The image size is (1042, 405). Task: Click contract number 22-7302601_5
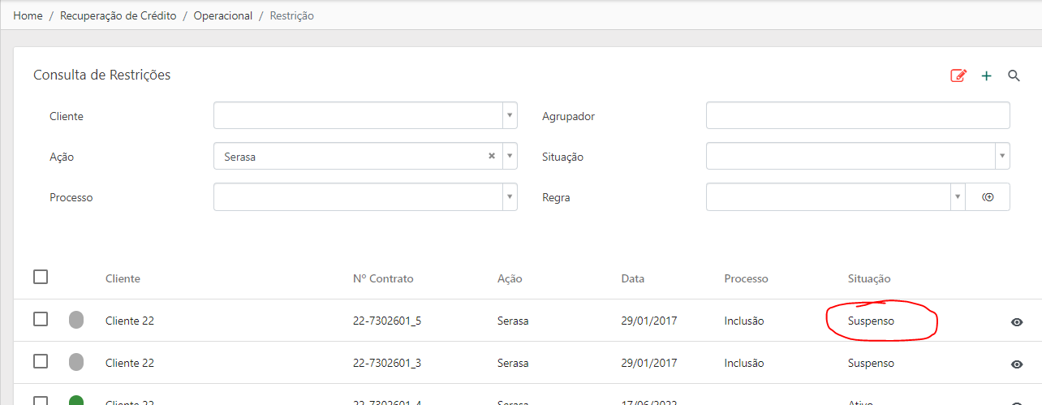[x=387, y=321]
